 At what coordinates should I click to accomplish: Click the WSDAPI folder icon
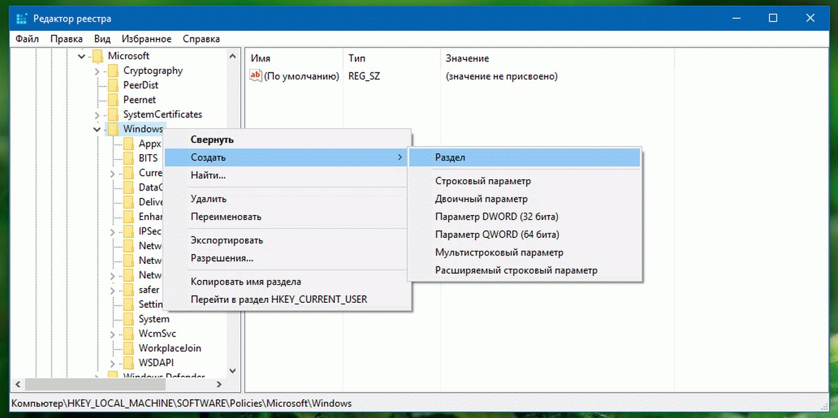[x=128, y=363]
